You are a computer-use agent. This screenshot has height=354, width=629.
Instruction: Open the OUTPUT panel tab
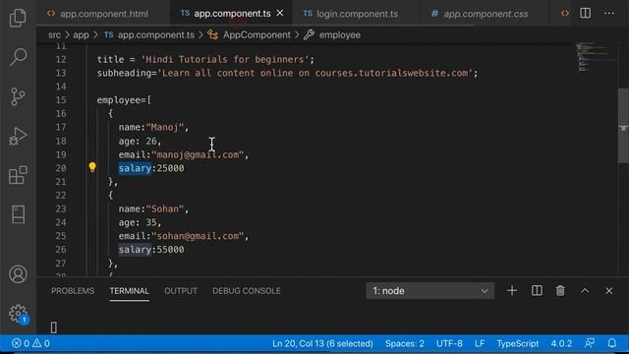pyautogui.click(x=181, y=291)
